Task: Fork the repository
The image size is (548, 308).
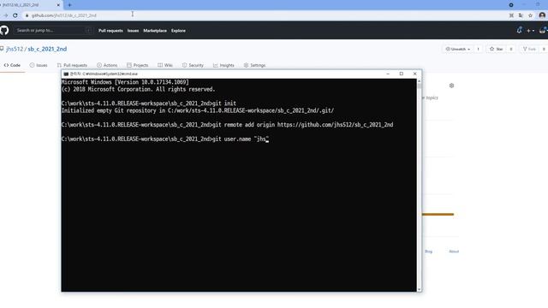Action: coord(529,50)
